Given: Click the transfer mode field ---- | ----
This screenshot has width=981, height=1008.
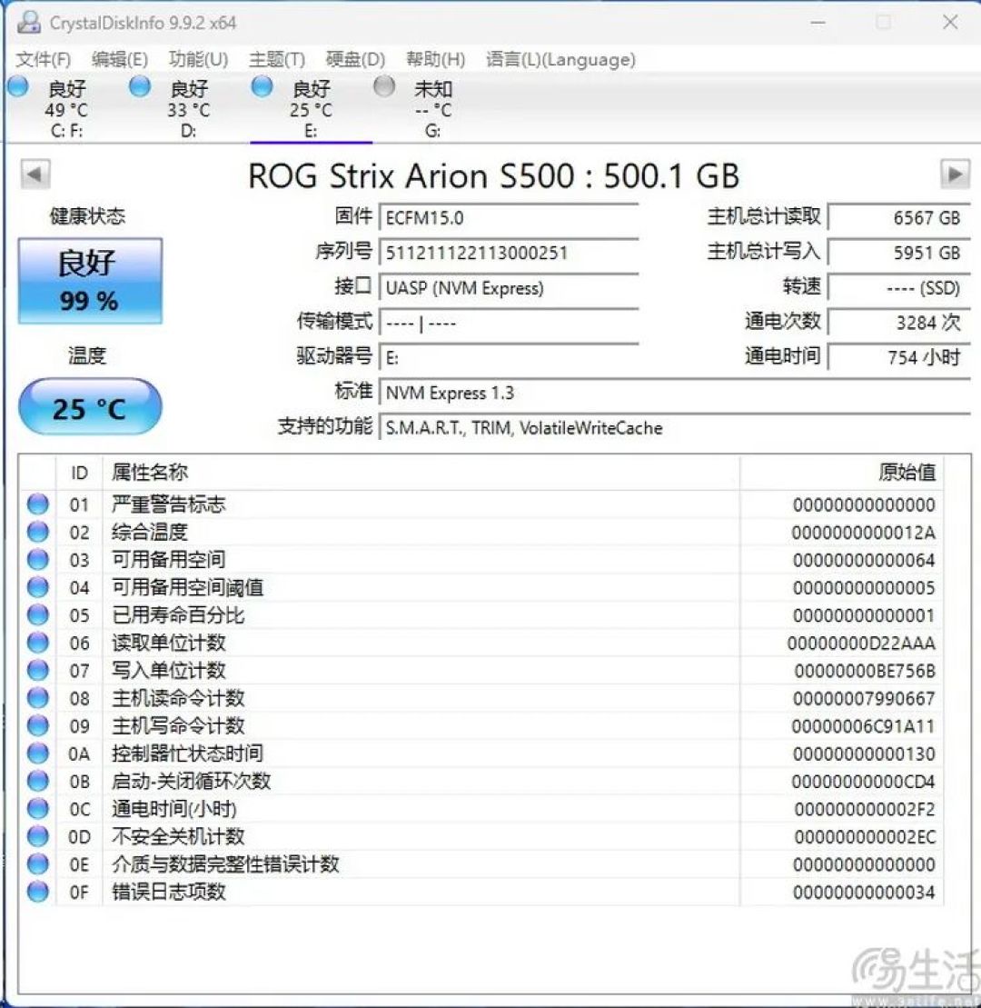Looking at the screenshot, I should 509,323.
